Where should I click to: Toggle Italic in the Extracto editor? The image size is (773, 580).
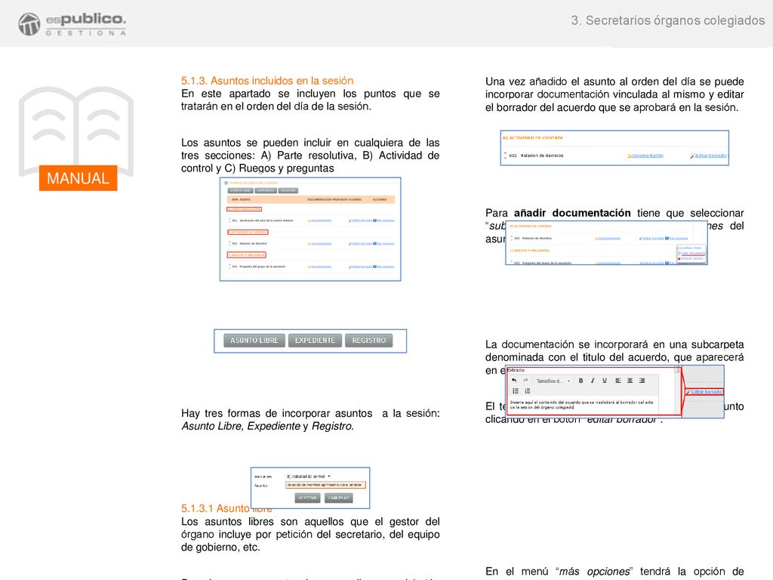(593, 381)
